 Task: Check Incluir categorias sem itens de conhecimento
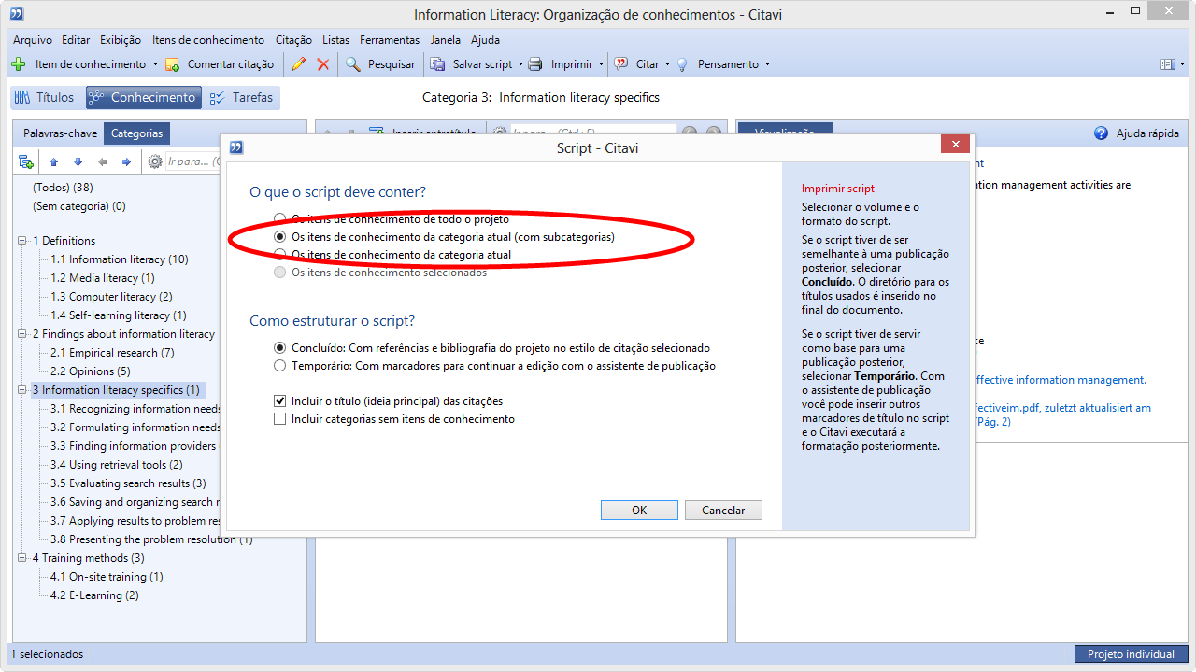(x=279, y=419)
